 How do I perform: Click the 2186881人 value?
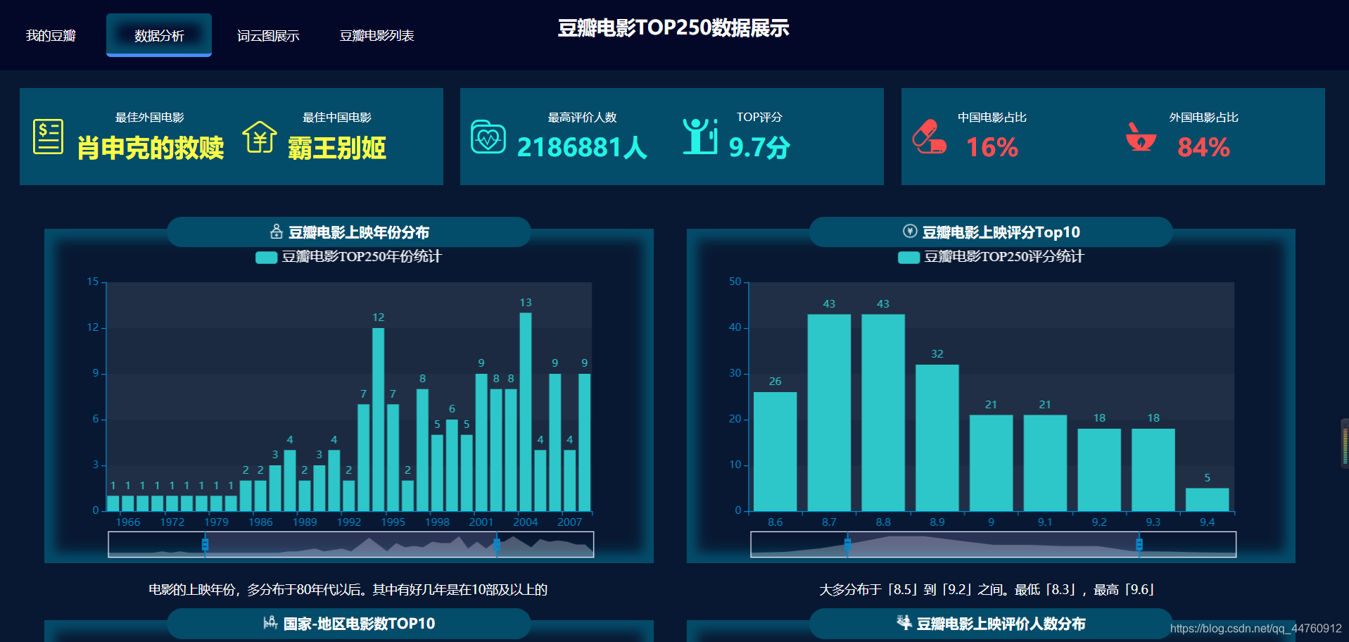[582, 148]
